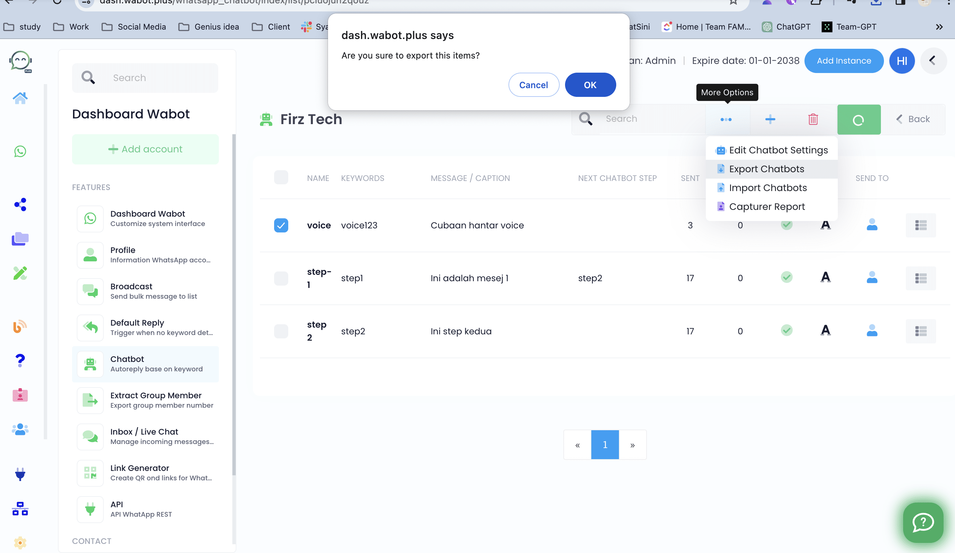The height and width of the screenshot is (553, 955).
Task: Click the Add account button
Action: (x=145, y=149)
